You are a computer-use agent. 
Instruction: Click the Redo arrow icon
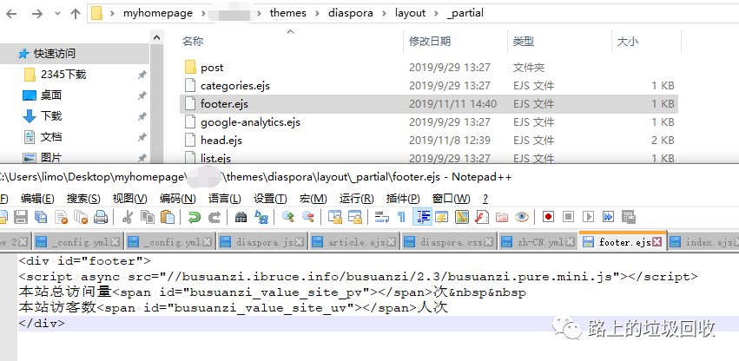(x=214, y=217)
